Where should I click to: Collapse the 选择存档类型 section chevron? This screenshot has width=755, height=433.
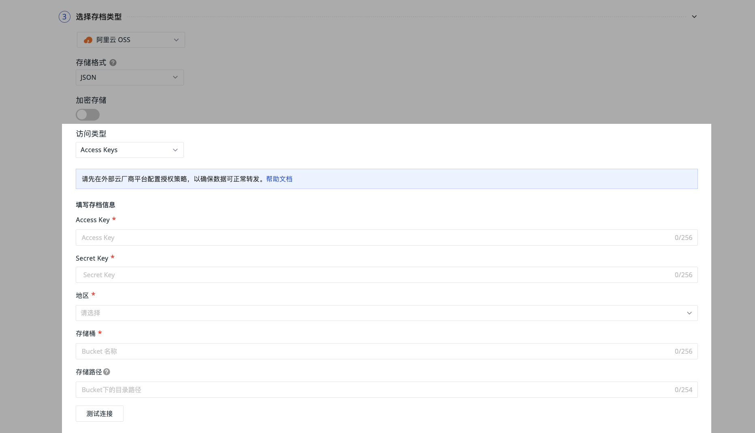click(x=694, y=17)
